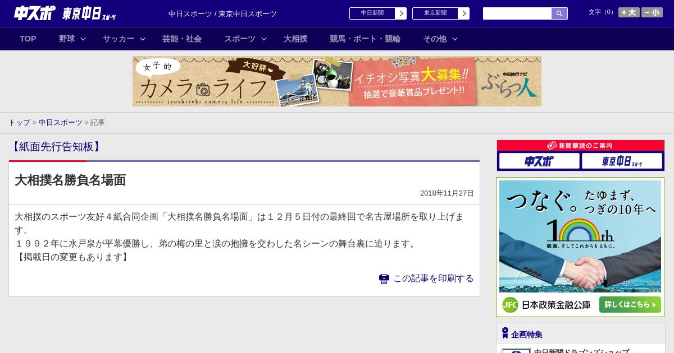Open the 東京新聞 link button

435,13
